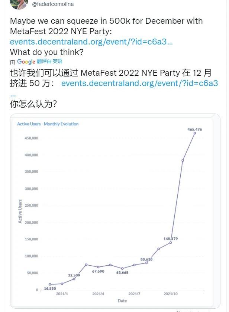
Task: Click the 2021/10 x-axis tick label
Action: 171,294
